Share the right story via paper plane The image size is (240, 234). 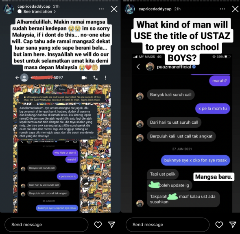point(233,225)
